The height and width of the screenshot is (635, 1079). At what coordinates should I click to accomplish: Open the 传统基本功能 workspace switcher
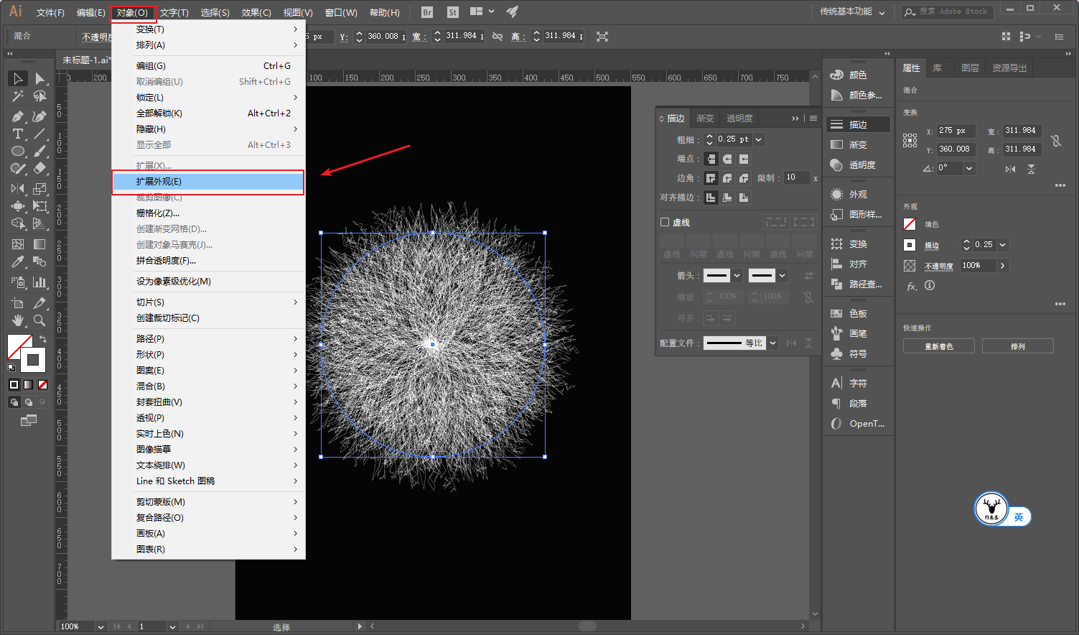coord(852,11)
